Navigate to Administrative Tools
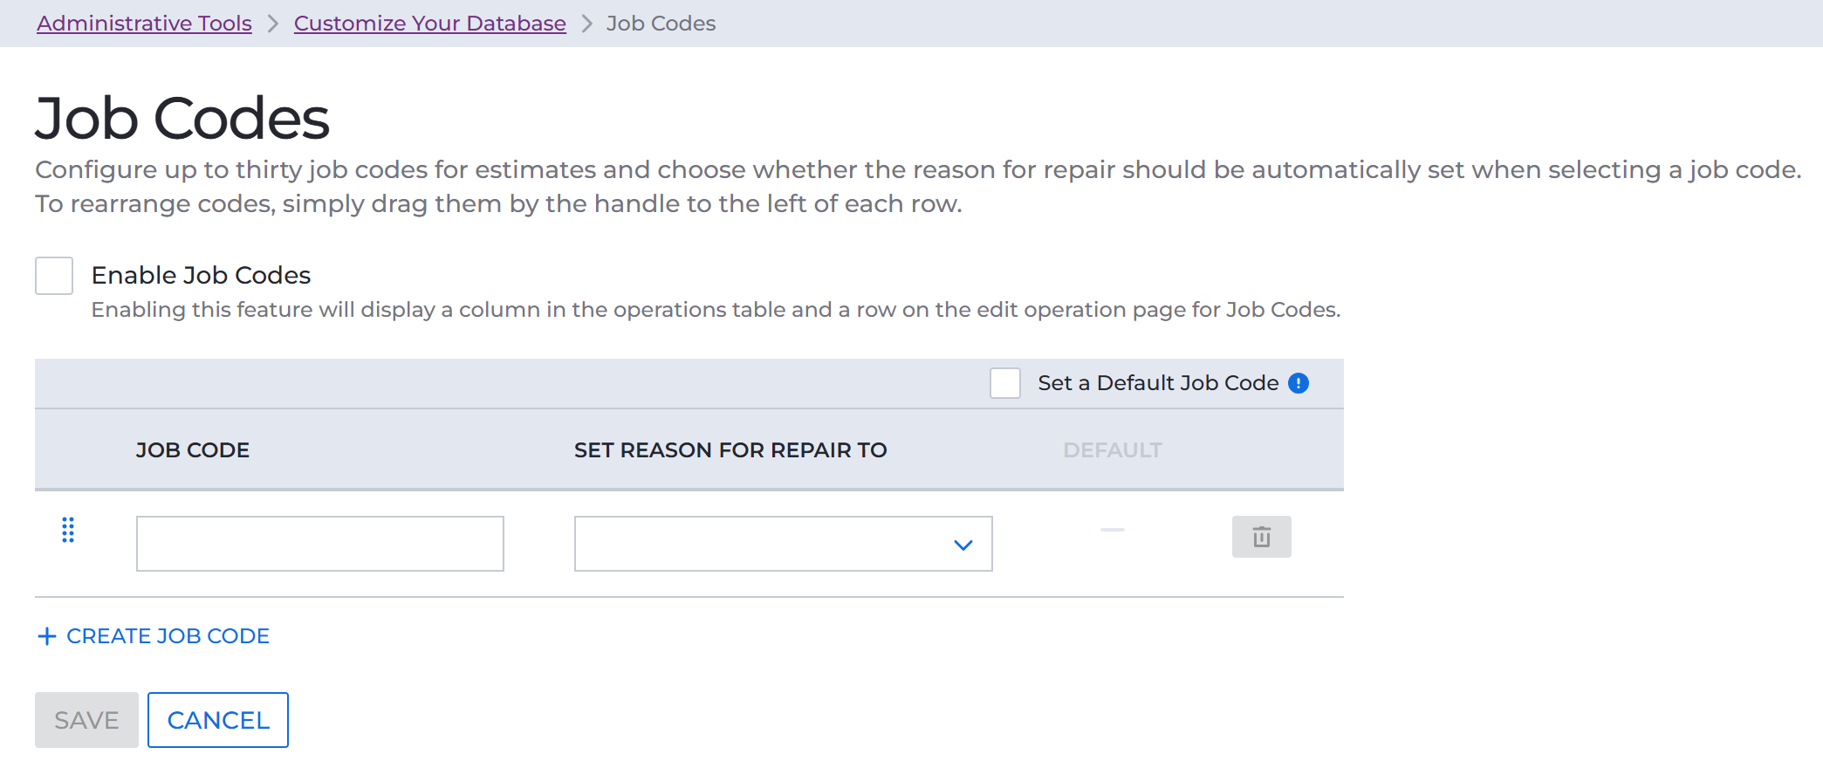The image size is (1823, 775). [142, 23]
